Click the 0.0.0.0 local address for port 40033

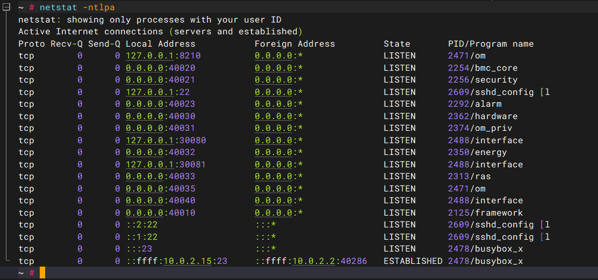[x=145, y=176]
